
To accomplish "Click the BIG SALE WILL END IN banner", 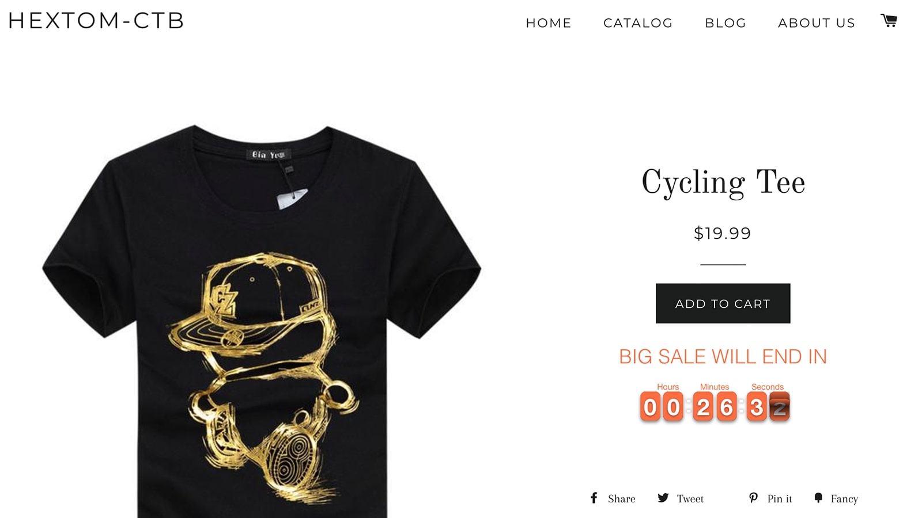I will [x=723, y=357].
